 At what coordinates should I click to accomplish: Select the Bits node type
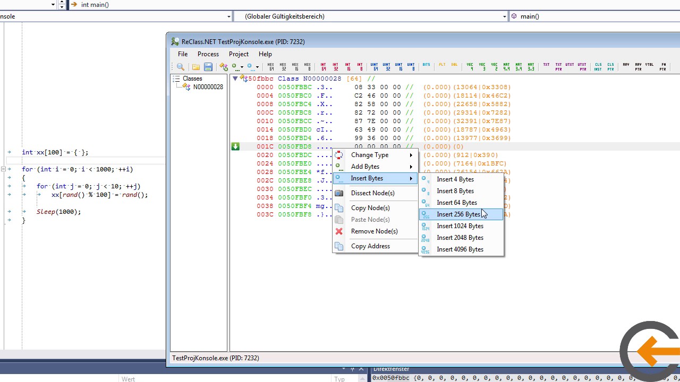click(426, 66)
